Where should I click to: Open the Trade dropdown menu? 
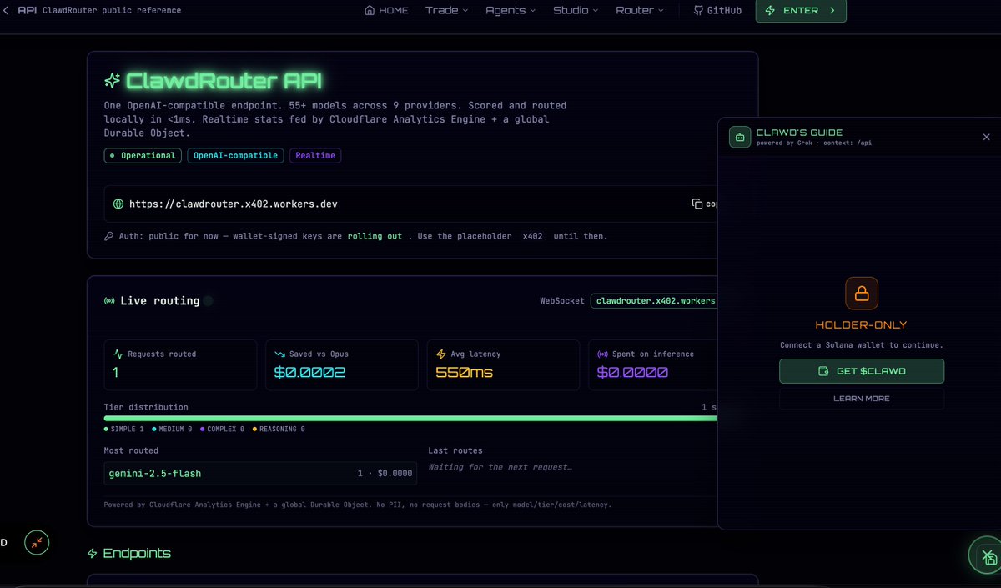[x=447, y=11]
